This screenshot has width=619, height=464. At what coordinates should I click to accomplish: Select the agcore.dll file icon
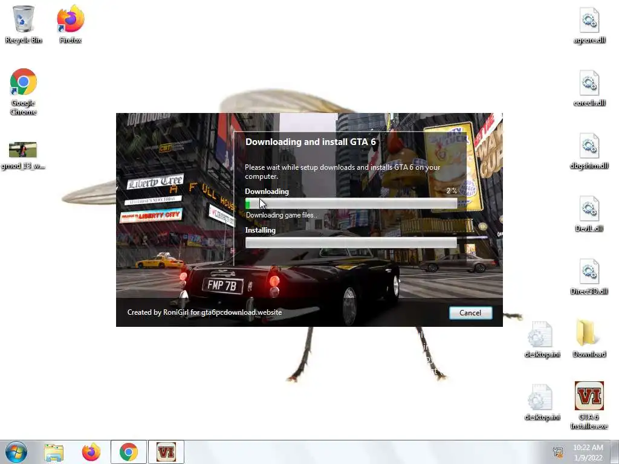point(589,26)
